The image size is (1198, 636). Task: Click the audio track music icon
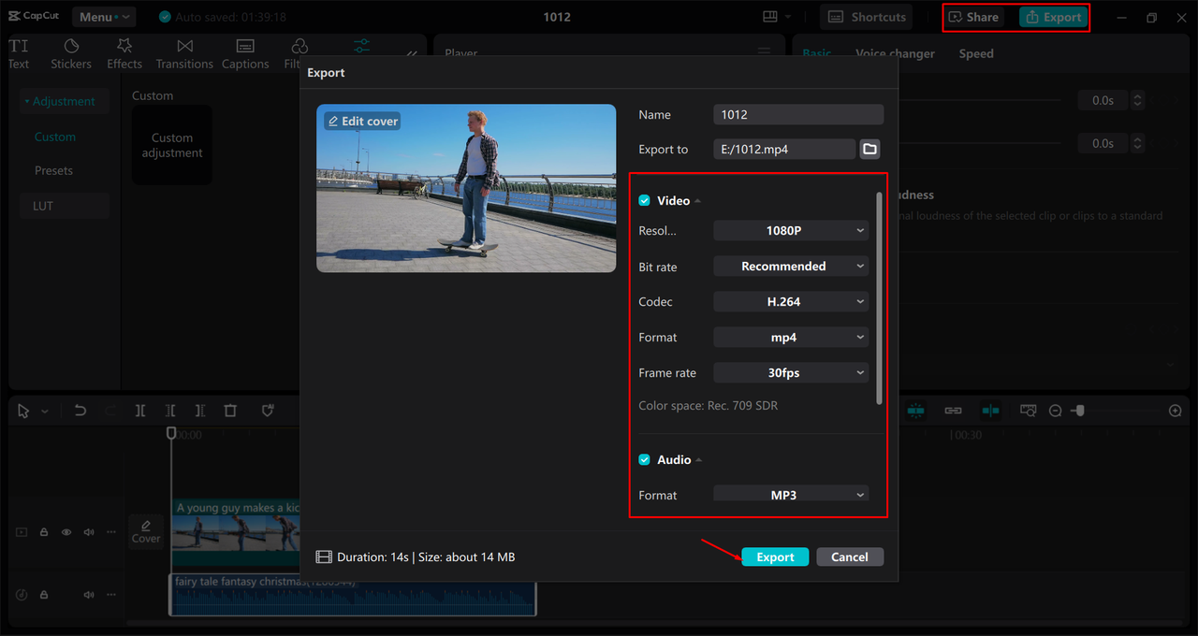tap(22, 595)
